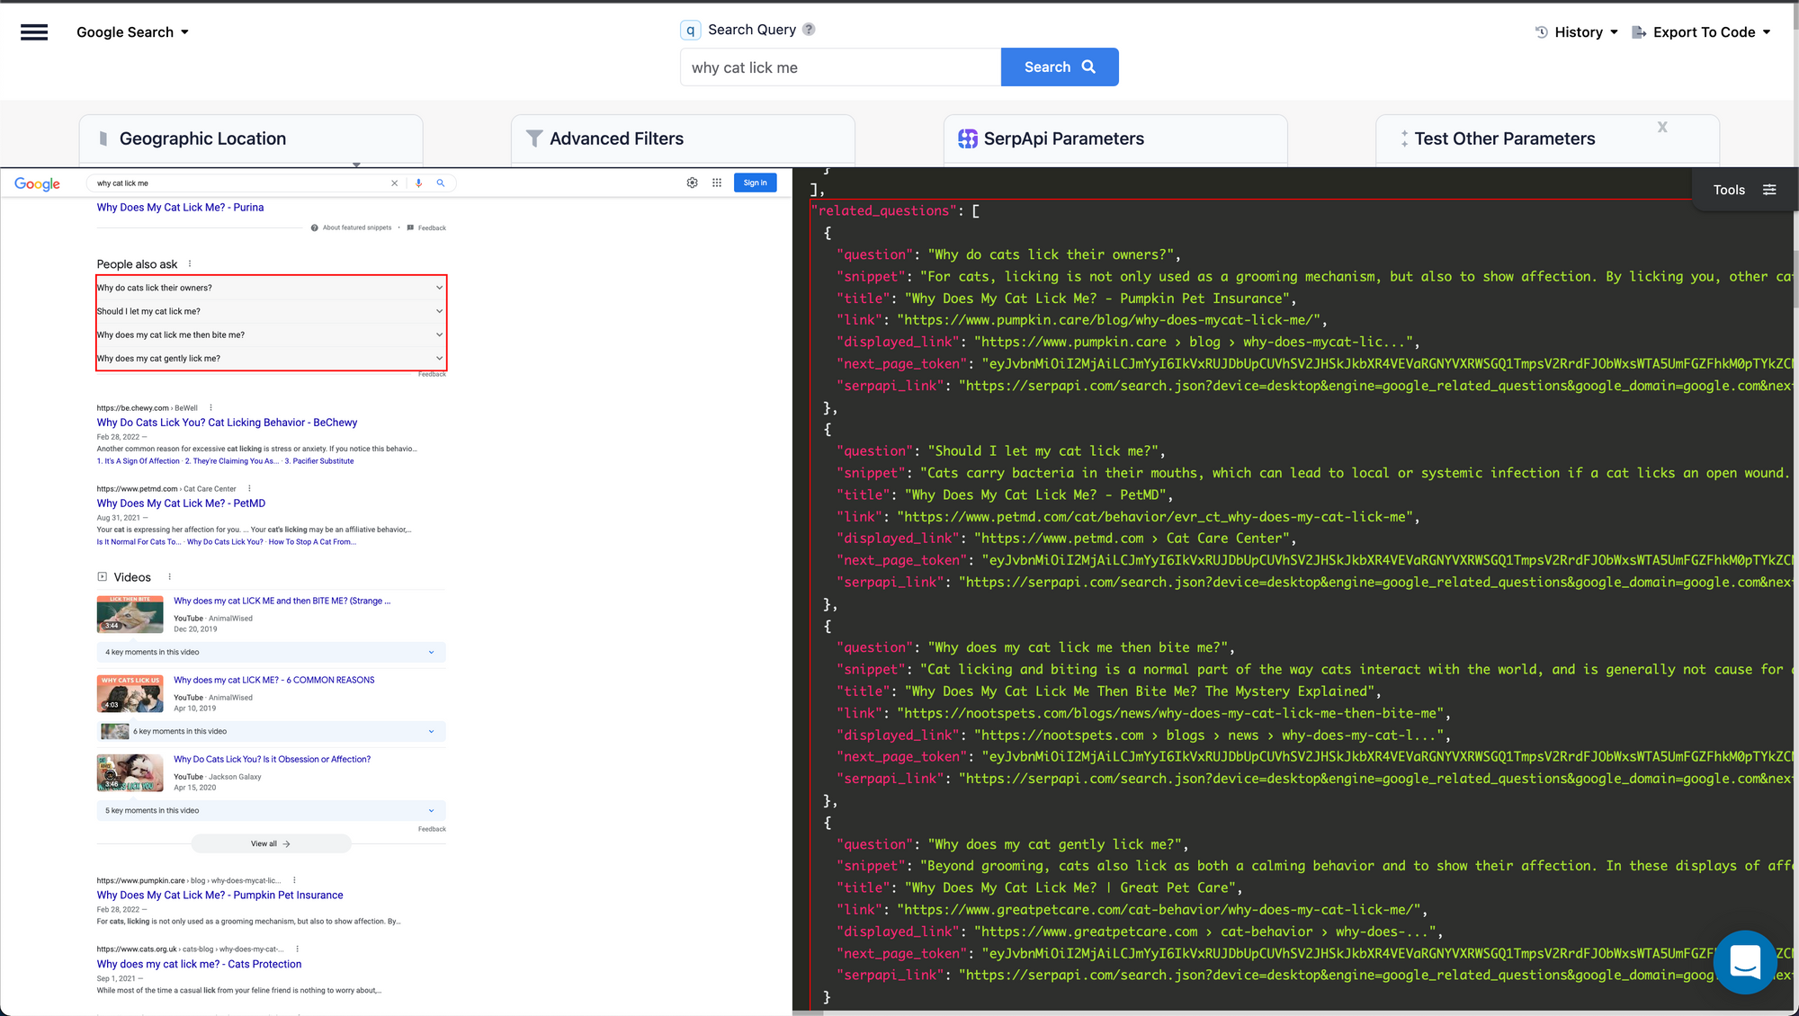
Task: Open "Why Does My Cat Lick Me? - PetMD" link
Action: coord(181,504)
